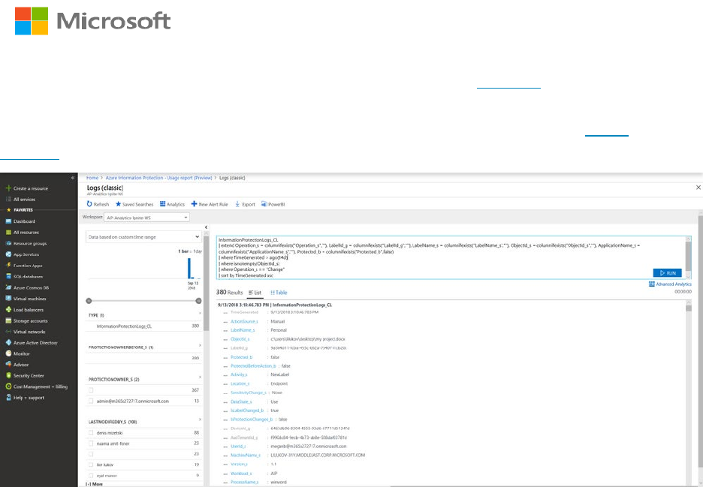Open All services from the sidebar

(x=24, y=200)
